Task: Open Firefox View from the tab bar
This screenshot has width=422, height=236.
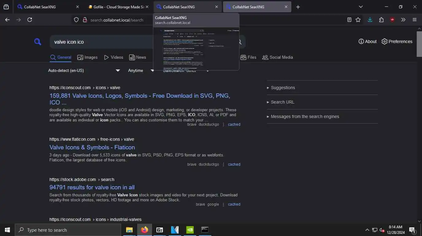Action: [6, 7]
